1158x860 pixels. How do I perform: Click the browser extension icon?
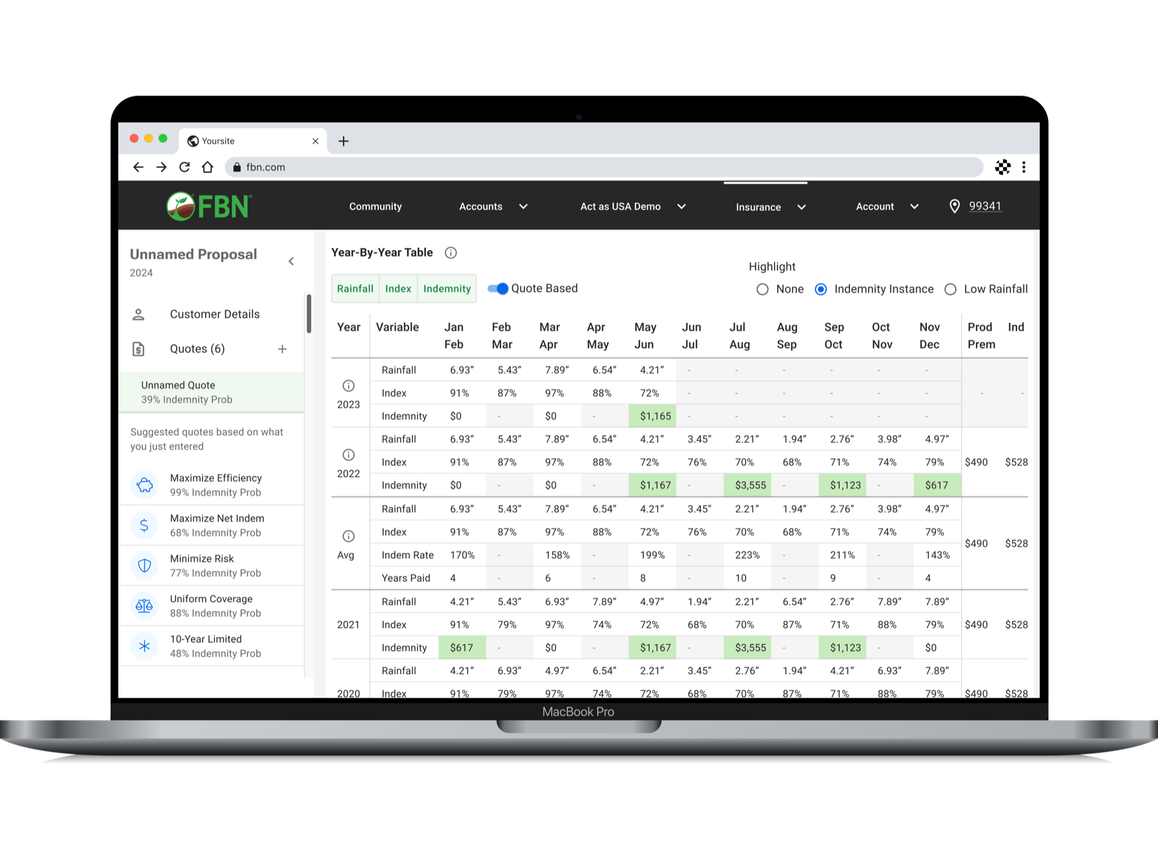pyautogui.click(x=1003, y=167)
